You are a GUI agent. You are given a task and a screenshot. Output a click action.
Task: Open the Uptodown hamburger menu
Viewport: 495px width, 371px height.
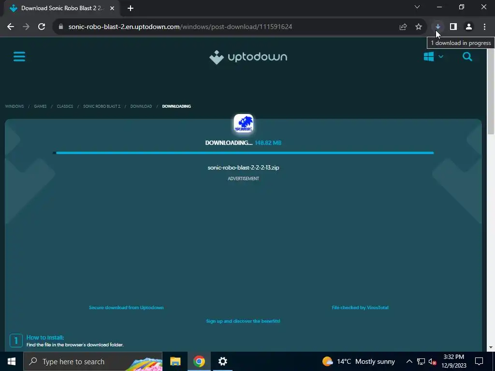(19, 57)
